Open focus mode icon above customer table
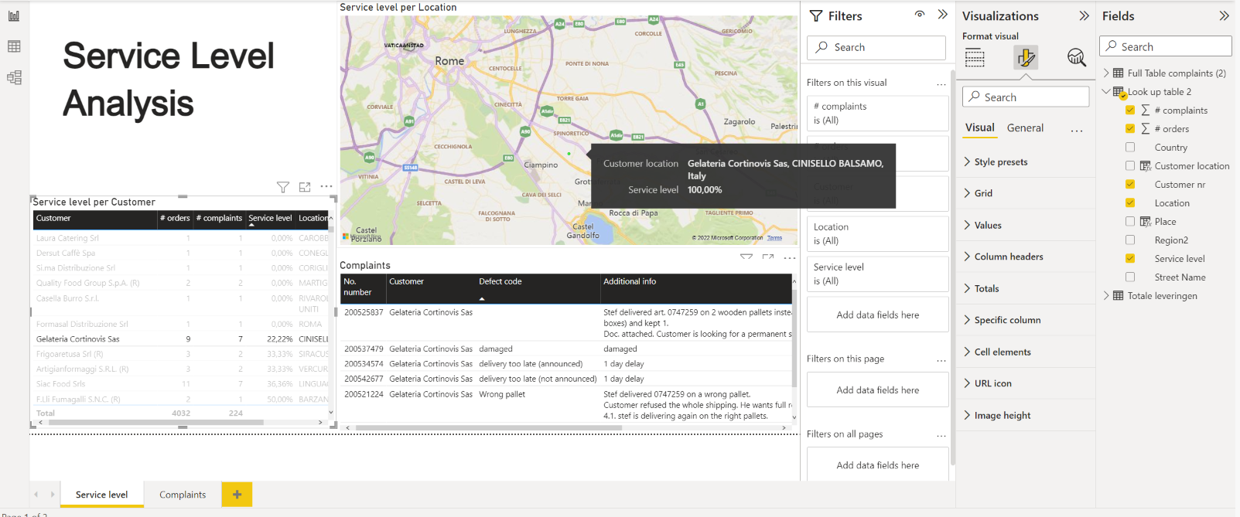The height and width of the screenshot is (517, 1240). click(305, 187)
